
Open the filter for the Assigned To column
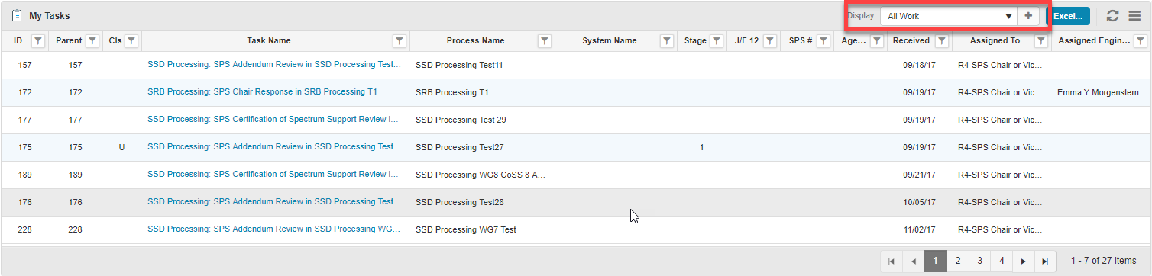pos(1040,41)
